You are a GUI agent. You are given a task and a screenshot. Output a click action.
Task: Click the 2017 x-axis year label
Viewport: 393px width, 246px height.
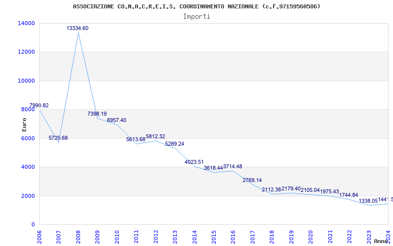[253, 237]
